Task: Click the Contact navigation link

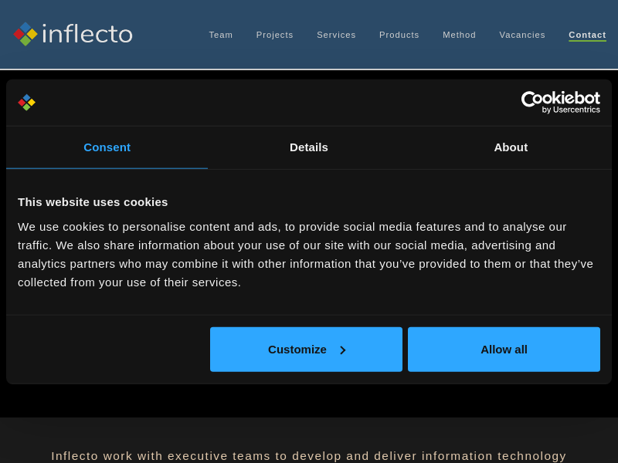Action: (587, 35)
